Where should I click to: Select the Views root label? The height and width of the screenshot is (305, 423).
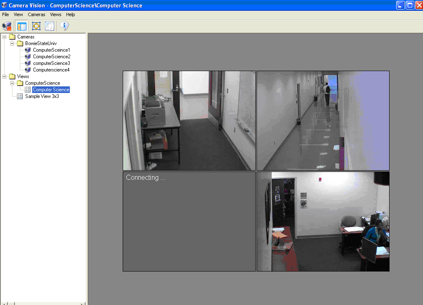coord(23,76)
